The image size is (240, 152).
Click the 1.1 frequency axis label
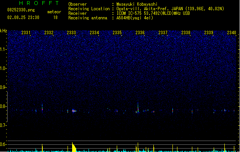coord(3,49)
